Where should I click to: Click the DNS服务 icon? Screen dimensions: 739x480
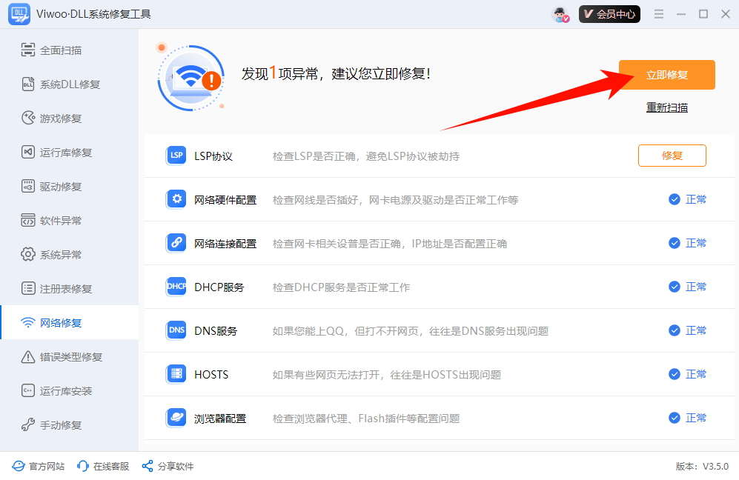coord(176,330)
